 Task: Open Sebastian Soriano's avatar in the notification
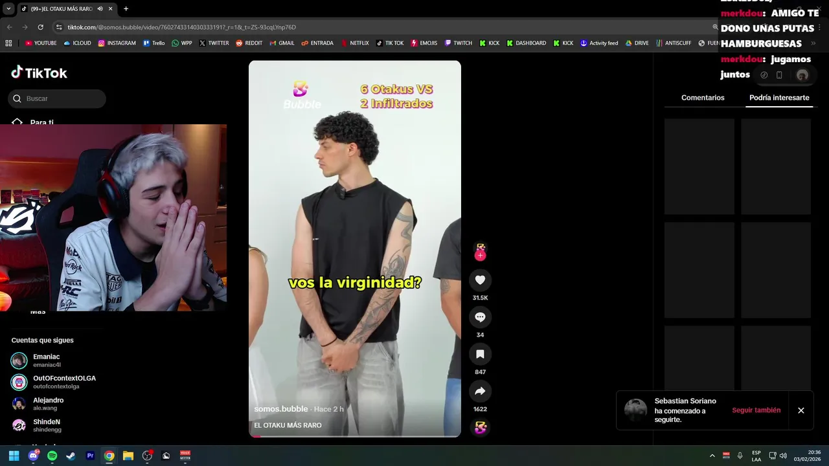(635, 410)
